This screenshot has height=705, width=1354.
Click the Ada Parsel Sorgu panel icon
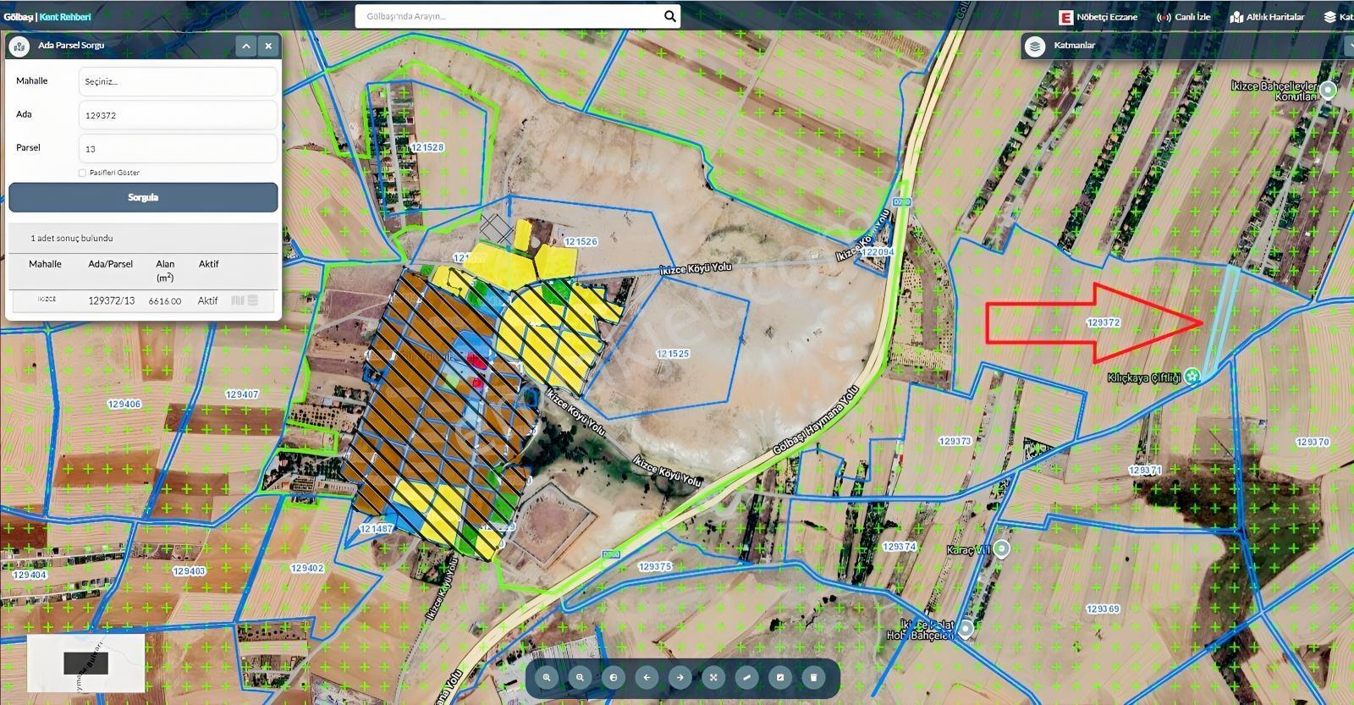point(19,46)
